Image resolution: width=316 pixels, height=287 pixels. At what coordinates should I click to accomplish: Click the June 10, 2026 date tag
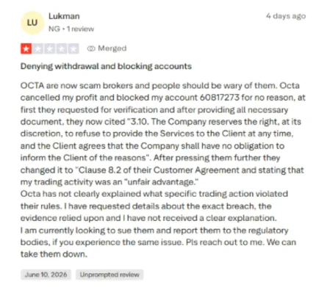(x=46, y=275)
